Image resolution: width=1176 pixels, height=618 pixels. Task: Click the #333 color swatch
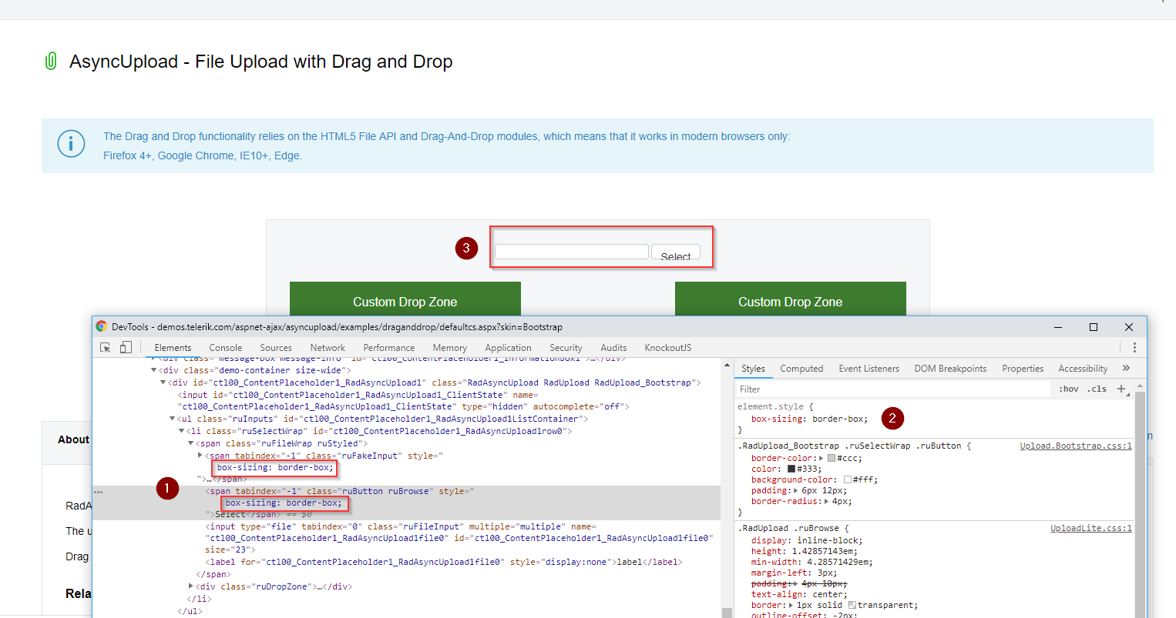[x=791, y=469]
